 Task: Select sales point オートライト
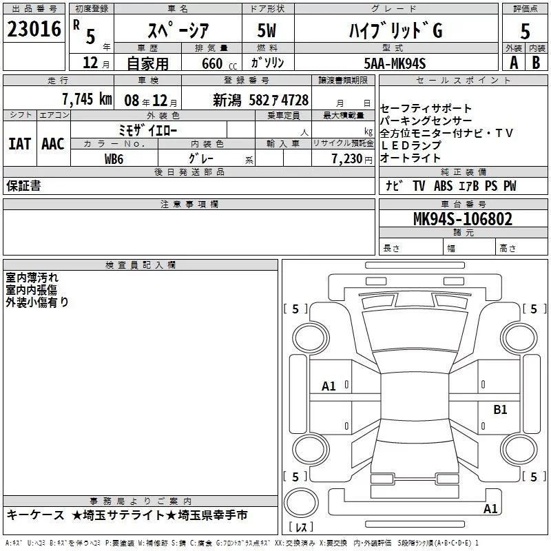point(410,158)
